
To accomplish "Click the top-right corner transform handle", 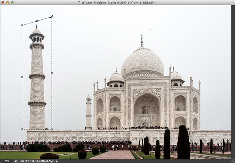I will point(52,16).
